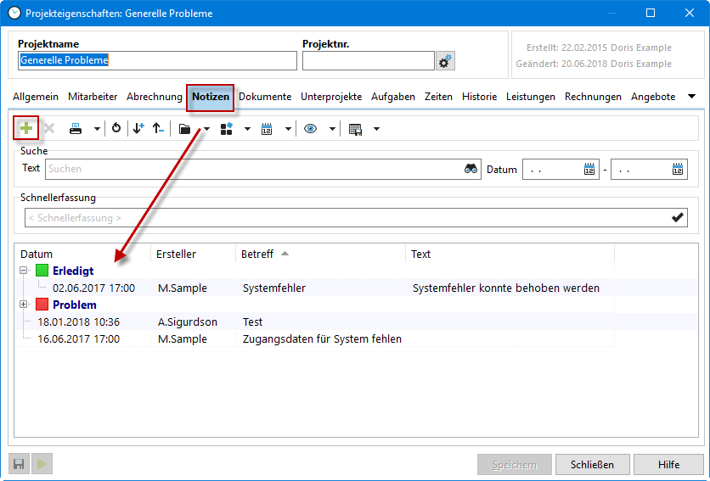Image resolution: width=710 pixels, height=481 pixels.
Task: Click the refresh arrow icon
Action: [x=116, y=129]
